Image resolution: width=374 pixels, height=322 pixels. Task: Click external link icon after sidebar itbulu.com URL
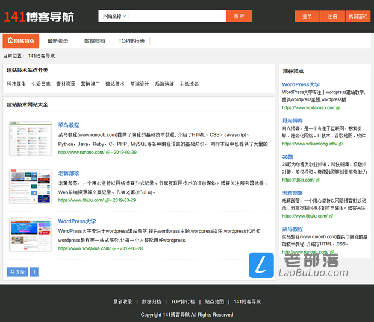pyautogui.click(x=331, y=216)
